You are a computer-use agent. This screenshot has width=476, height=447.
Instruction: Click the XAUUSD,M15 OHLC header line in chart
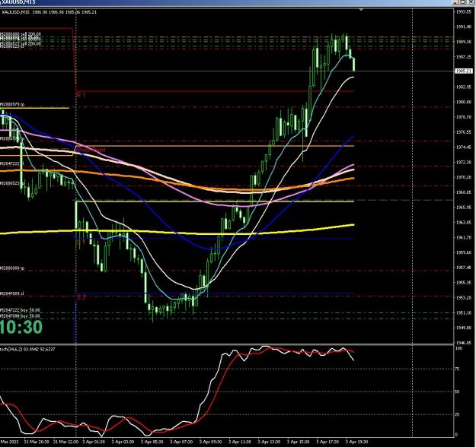pyautogui.click(x=50, y=12)
